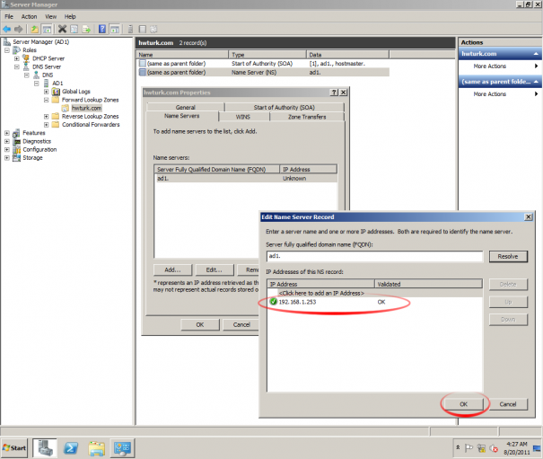Image resolution: width=543 pixels, height=459 pixels.
Task: Switch to the General tab
Action: (185, 107)
